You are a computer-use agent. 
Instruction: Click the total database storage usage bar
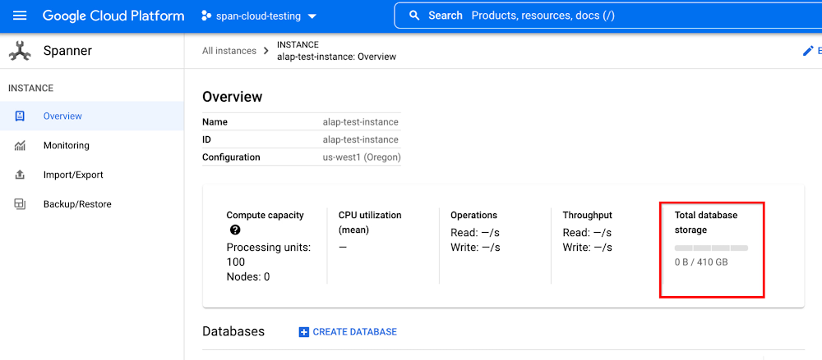pyautogui.click(x=711, y=247)
